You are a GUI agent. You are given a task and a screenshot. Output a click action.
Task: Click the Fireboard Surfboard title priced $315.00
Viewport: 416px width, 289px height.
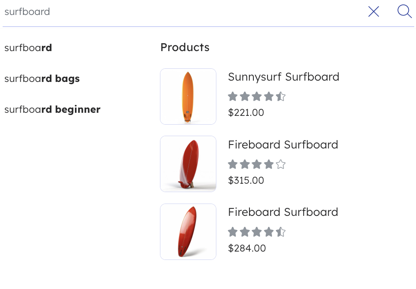(283, 144)
